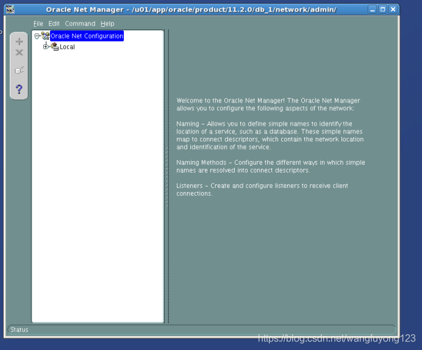Click the Local node icon
422x350 pixels.
pos(55,46)
